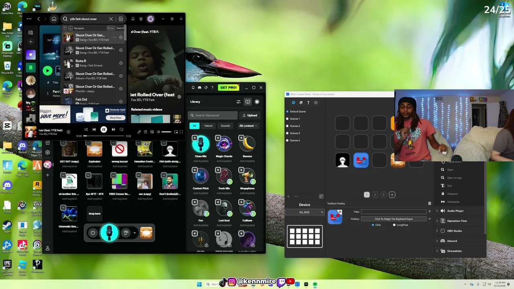Open Voicemod settings gear in sidebar
The width and height of the screenshot is (514, 289).
click(x=47, y=153)
